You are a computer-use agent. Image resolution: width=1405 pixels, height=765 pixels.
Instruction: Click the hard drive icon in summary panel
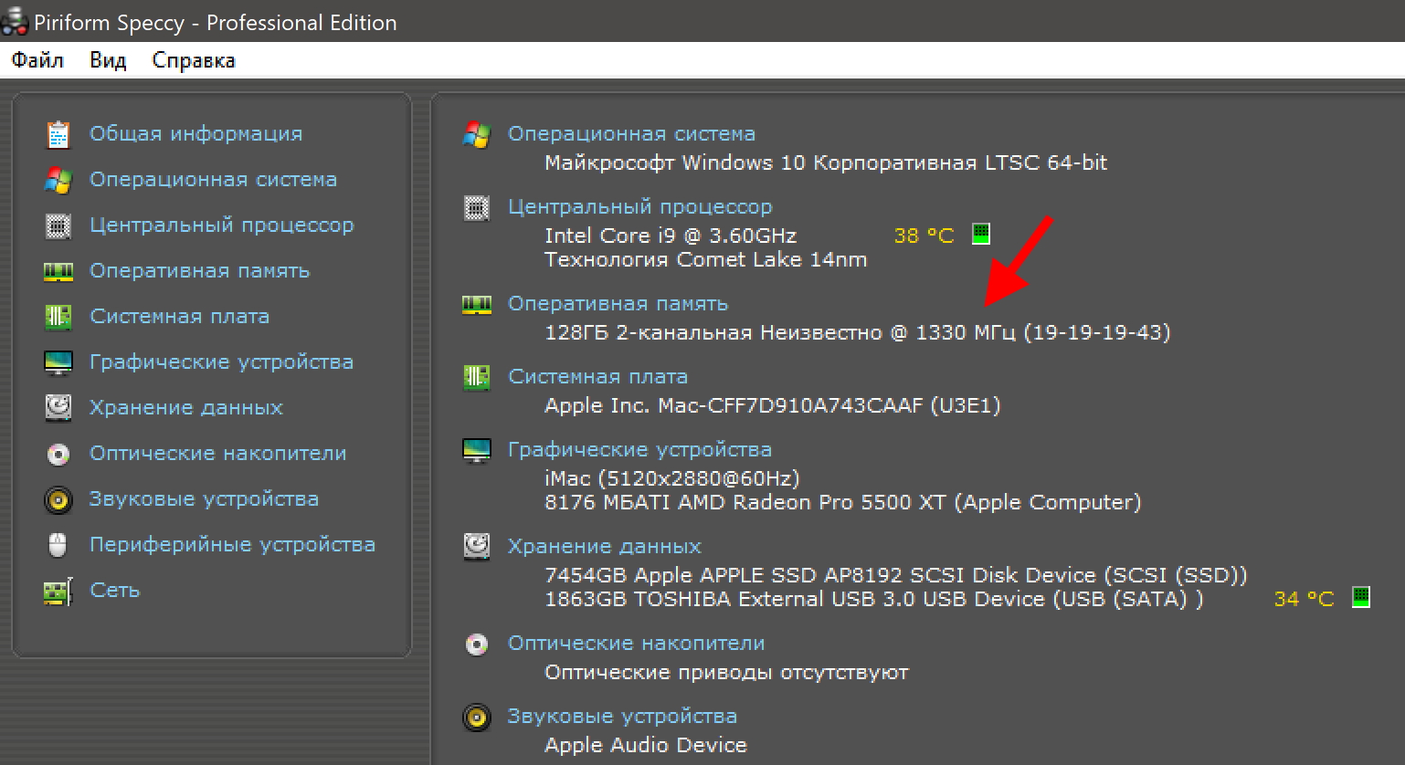(x=477, y=546)
